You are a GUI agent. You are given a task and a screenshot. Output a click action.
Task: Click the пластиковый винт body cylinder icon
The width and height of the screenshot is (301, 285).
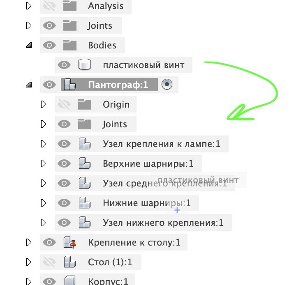click(85, 65)
